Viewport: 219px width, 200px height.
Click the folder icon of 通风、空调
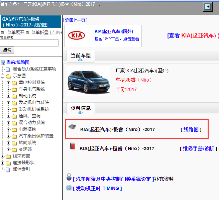pos(14,116)
